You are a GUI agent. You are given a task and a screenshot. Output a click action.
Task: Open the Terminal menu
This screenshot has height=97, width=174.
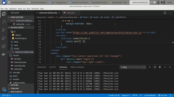coord(35,9)
